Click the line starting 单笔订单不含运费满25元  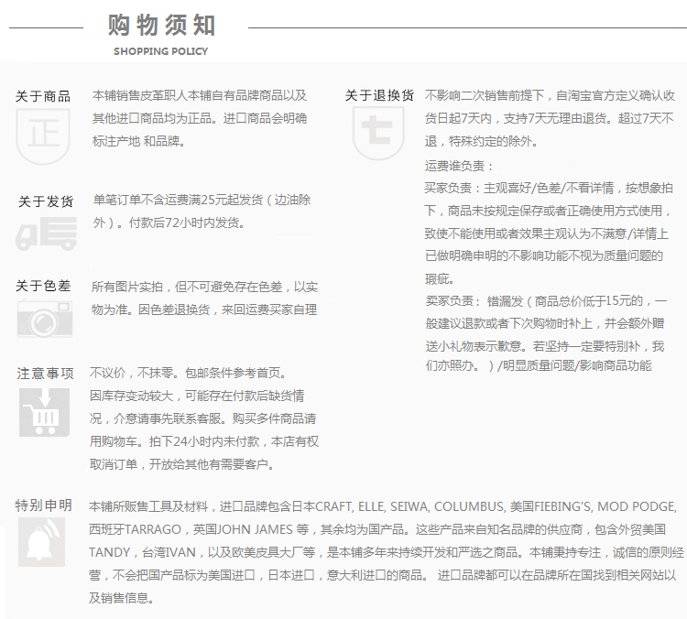(202, 201)
